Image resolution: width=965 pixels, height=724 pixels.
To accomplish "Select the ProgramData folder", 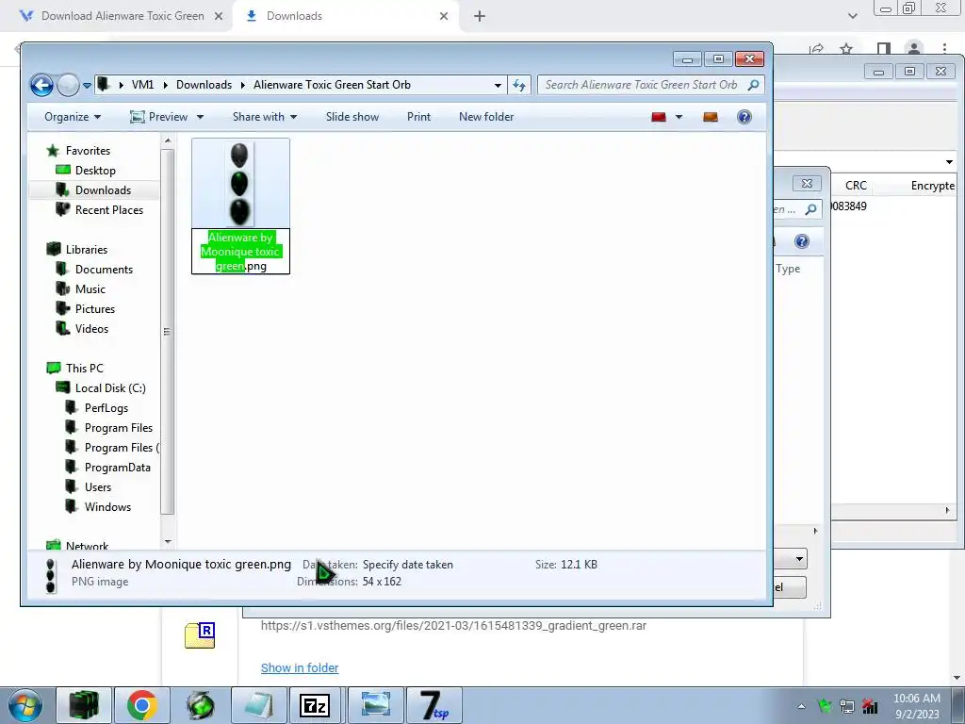I will click(117, 468).
